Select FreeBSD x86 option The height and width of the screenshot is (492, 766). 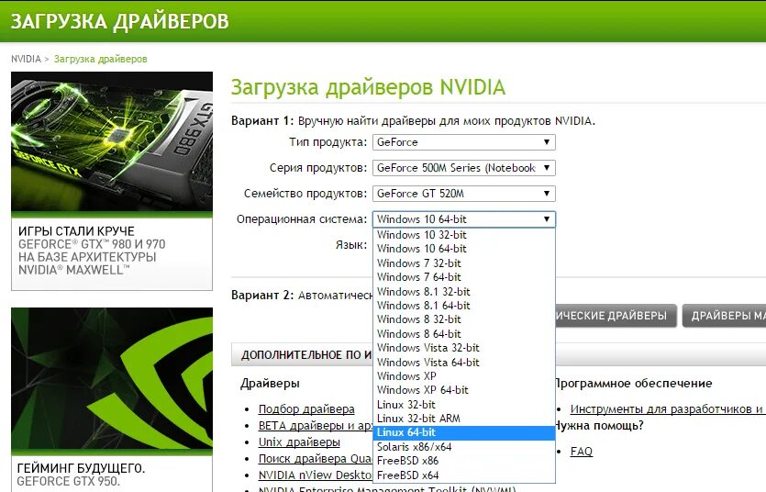[463, 461]
